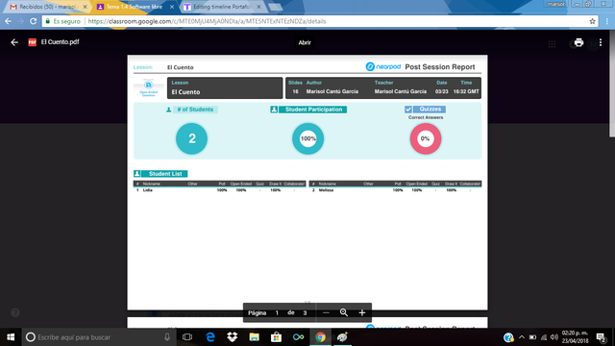This screenshot has width=615, height=346.
Task: Go back with the PDF viewer arrow
Action: click(x=14, y=42)
